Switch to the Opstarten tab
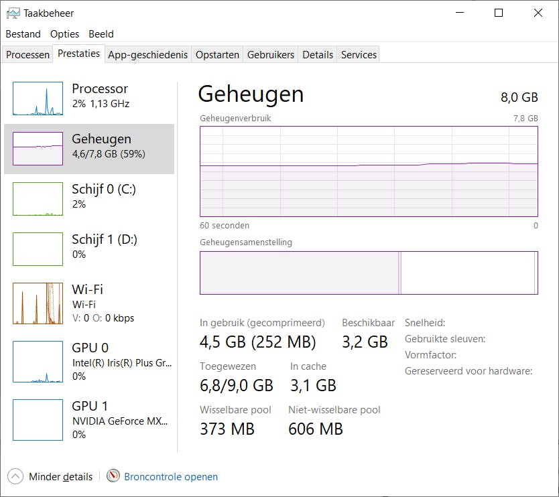The image size is (559, 497). point(216,54)
